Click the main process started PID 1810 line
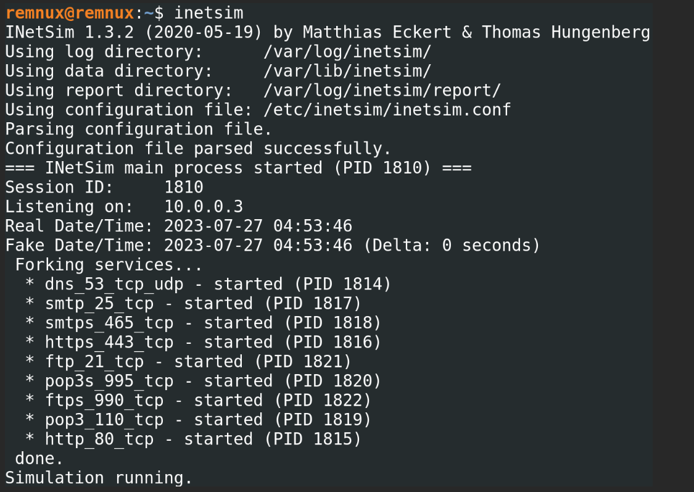This screenshot has width=694, height=492. click(238, 168)
